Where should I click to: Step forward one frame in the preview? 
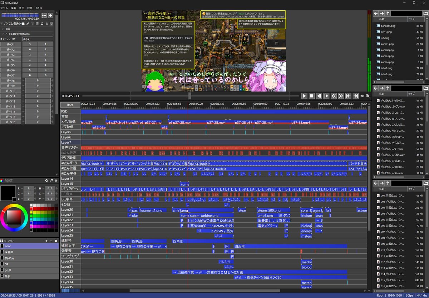click(326, 96)
